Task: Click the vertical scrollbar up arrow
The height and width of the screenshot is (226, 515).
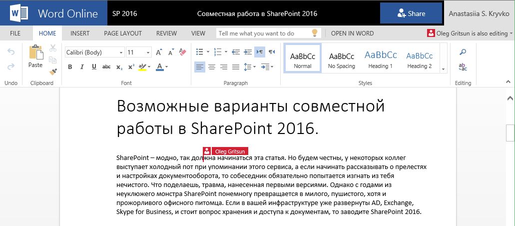Action: (510, 98)
